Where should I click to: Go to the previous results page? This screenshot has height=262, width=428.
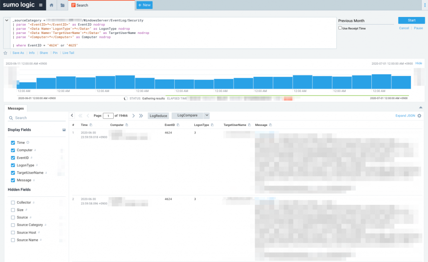click(88, 116)
